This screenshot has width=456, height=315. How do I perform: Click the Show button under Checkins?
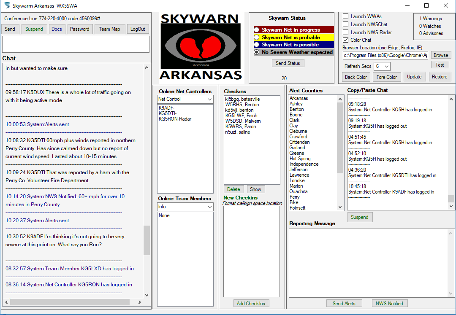pos(255,189)
